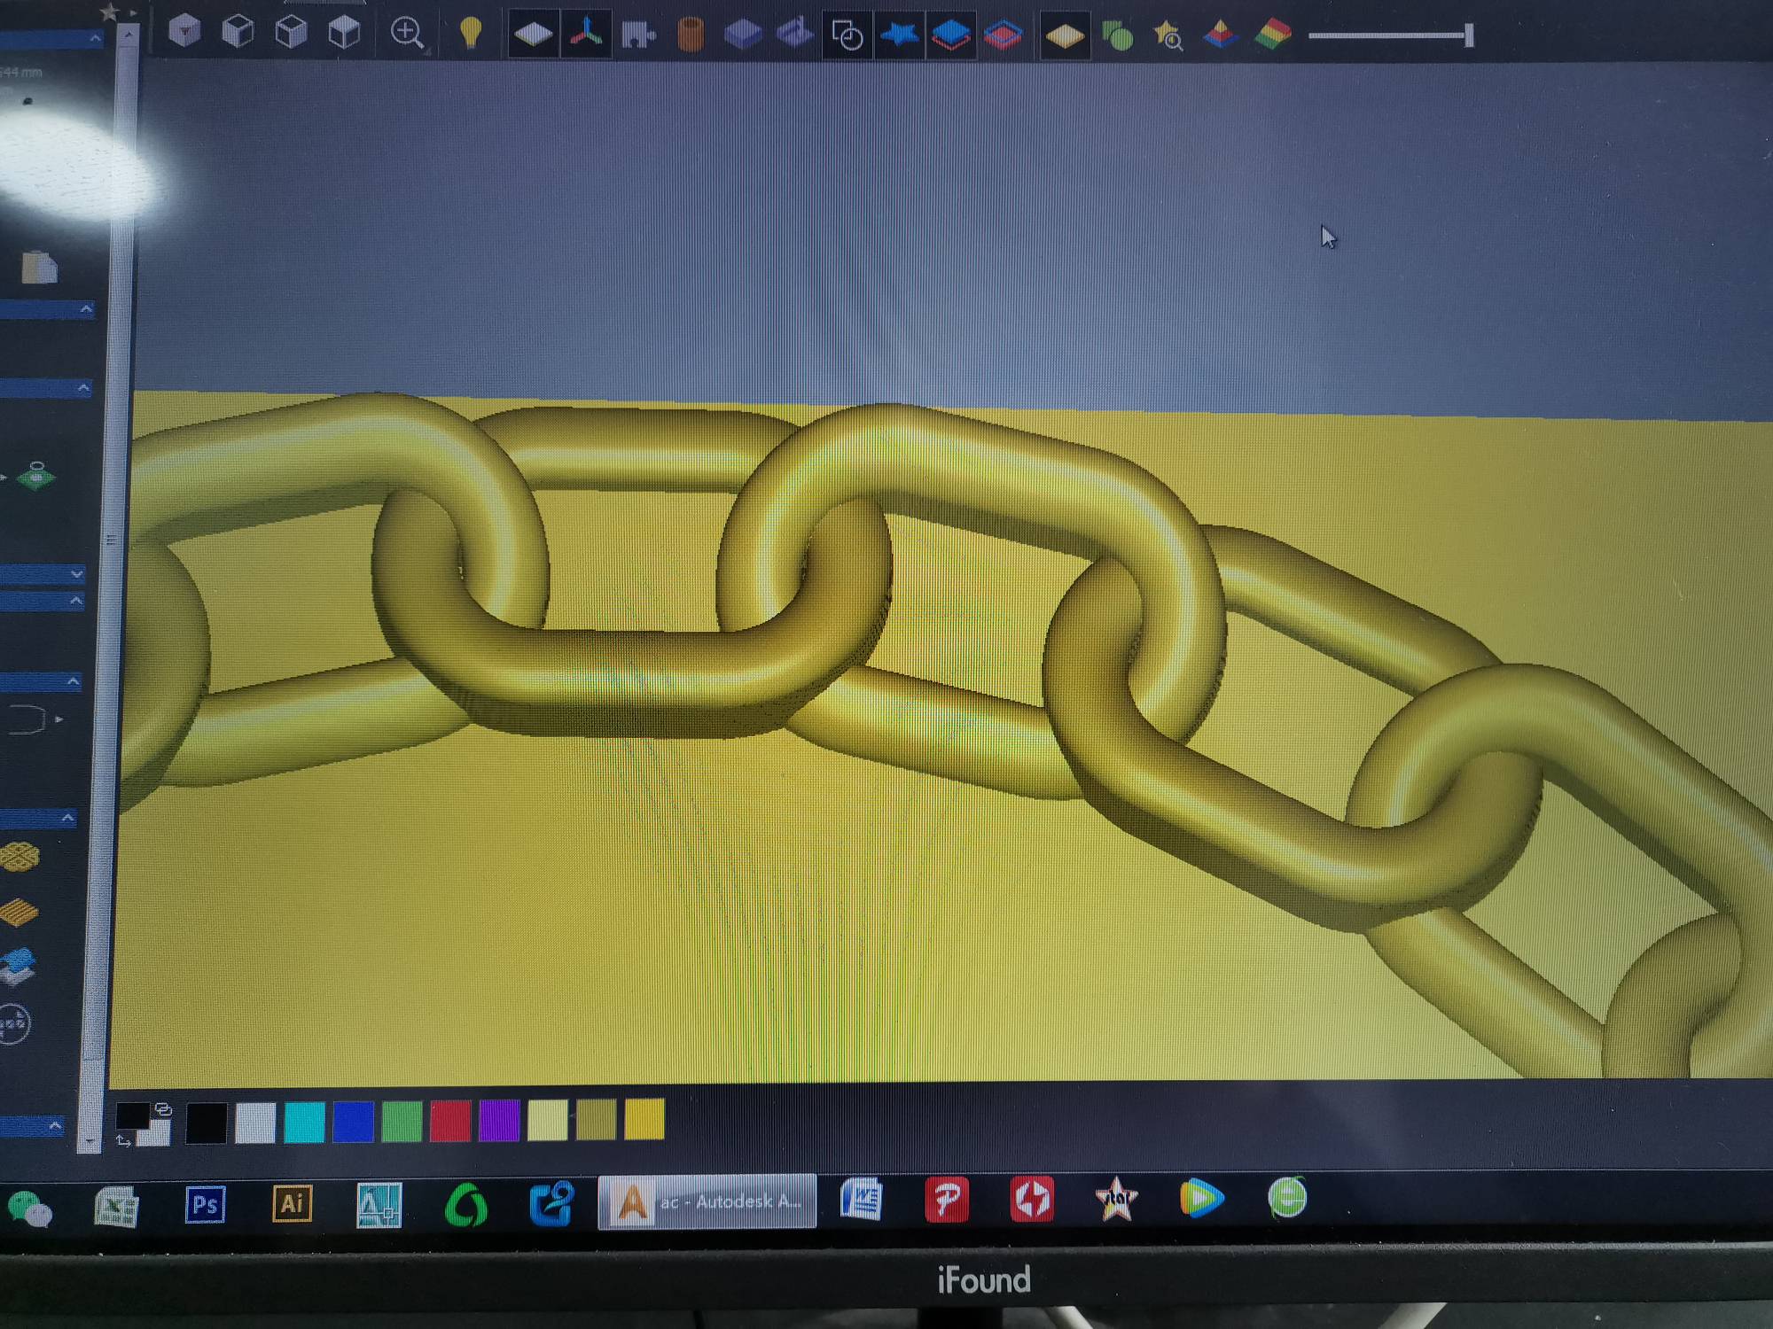Viewport: 1773px width, 1329px height.
Task: Click the green relief icon with halo in left panel
Action: pyautogui.click(x=36, y=476)
